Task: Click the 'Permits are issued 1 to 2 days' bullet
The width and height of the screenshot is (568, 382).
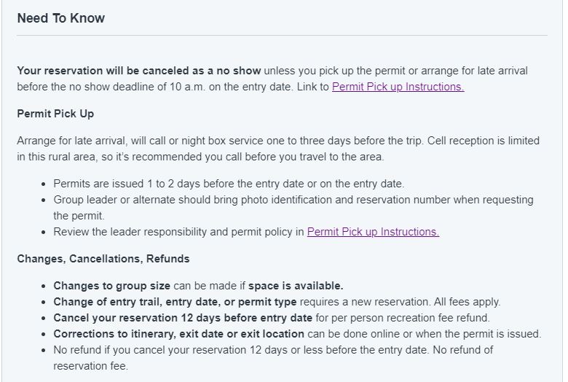Action: point(229,184)
